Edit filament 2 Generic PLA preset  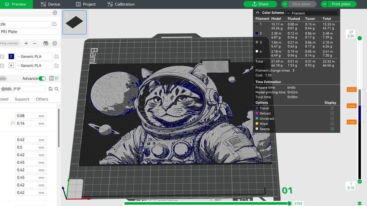click(57, 56)
